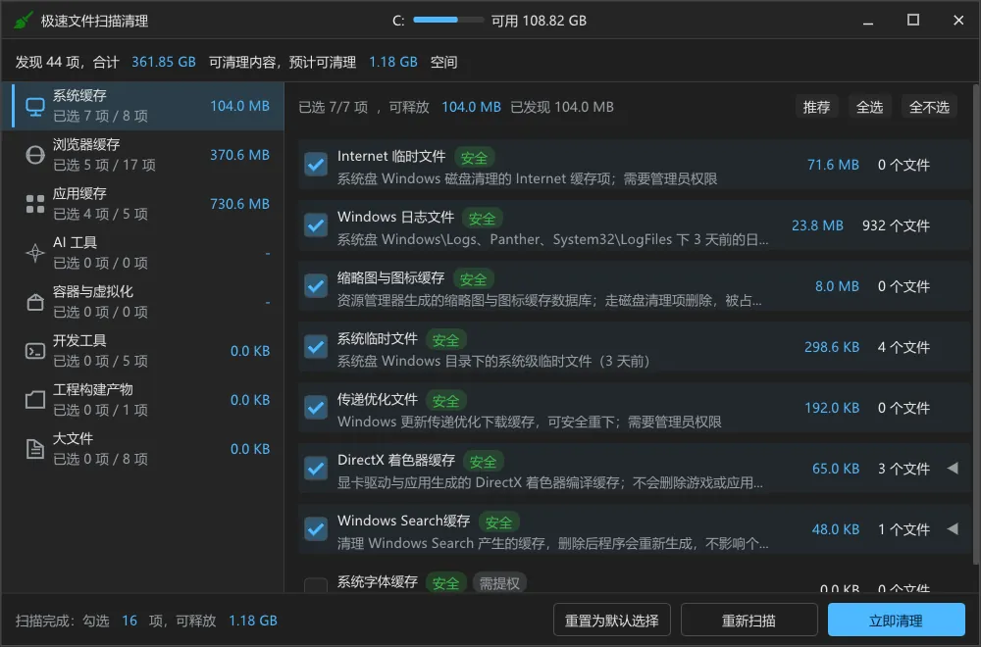The image size is (981, 647).
Task: Toggle the Windows Search缓存 checkbox
Action: pos(316,528)
